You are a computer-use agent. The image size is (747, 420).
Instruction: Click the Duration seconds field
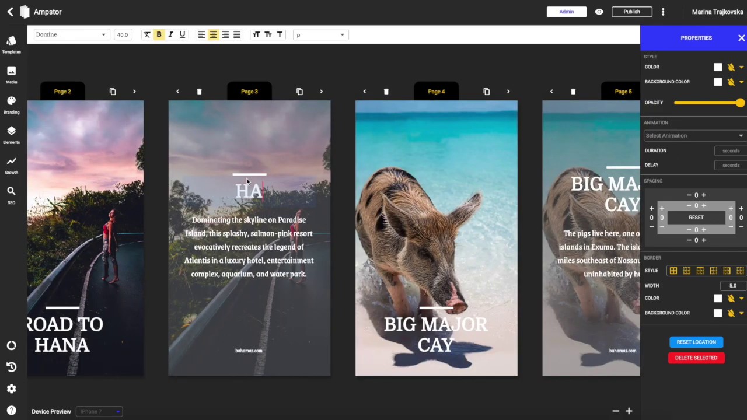(x=731, y=150)
